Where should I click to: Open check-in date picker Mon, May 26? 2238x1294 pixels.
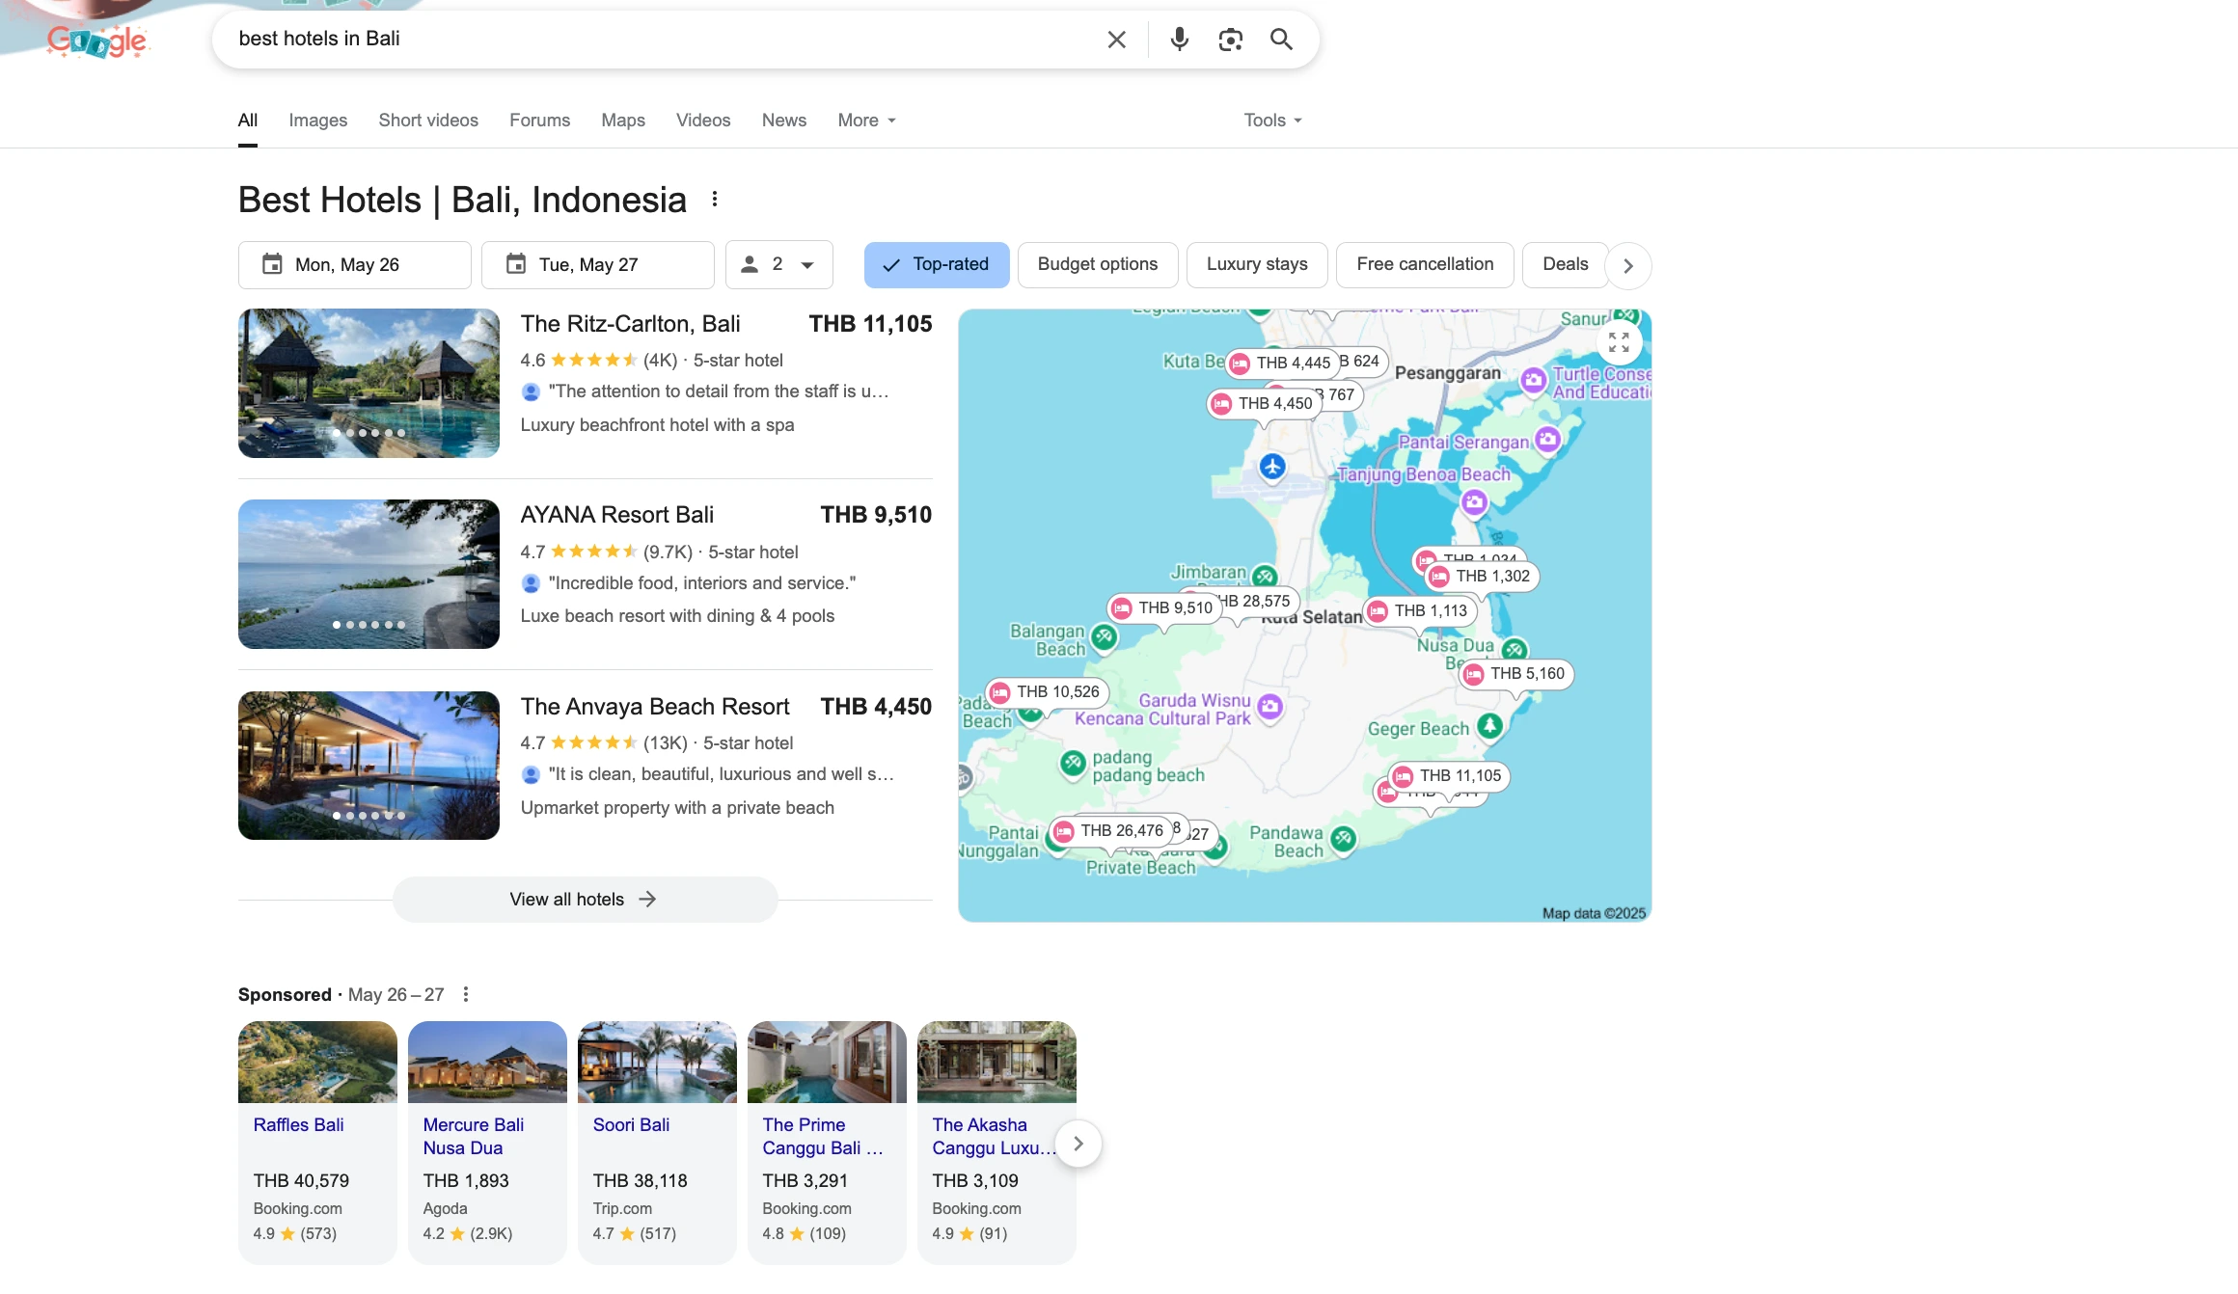(x=354, y=265)
